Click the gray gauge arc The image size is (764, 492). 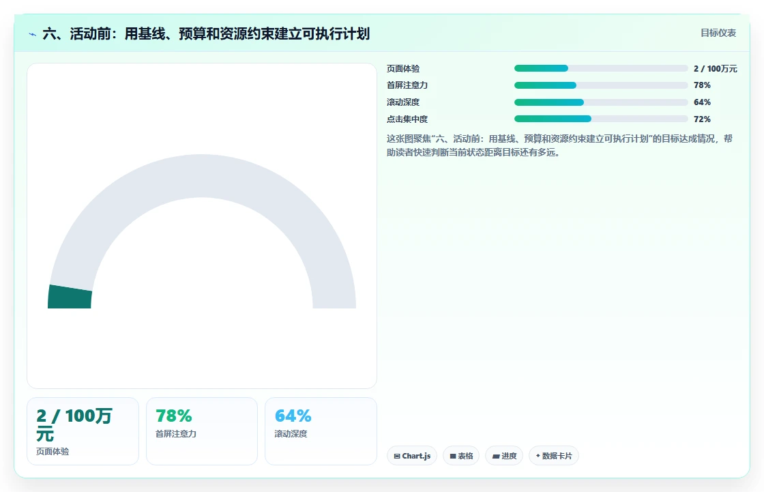click(x=202, y=176)
